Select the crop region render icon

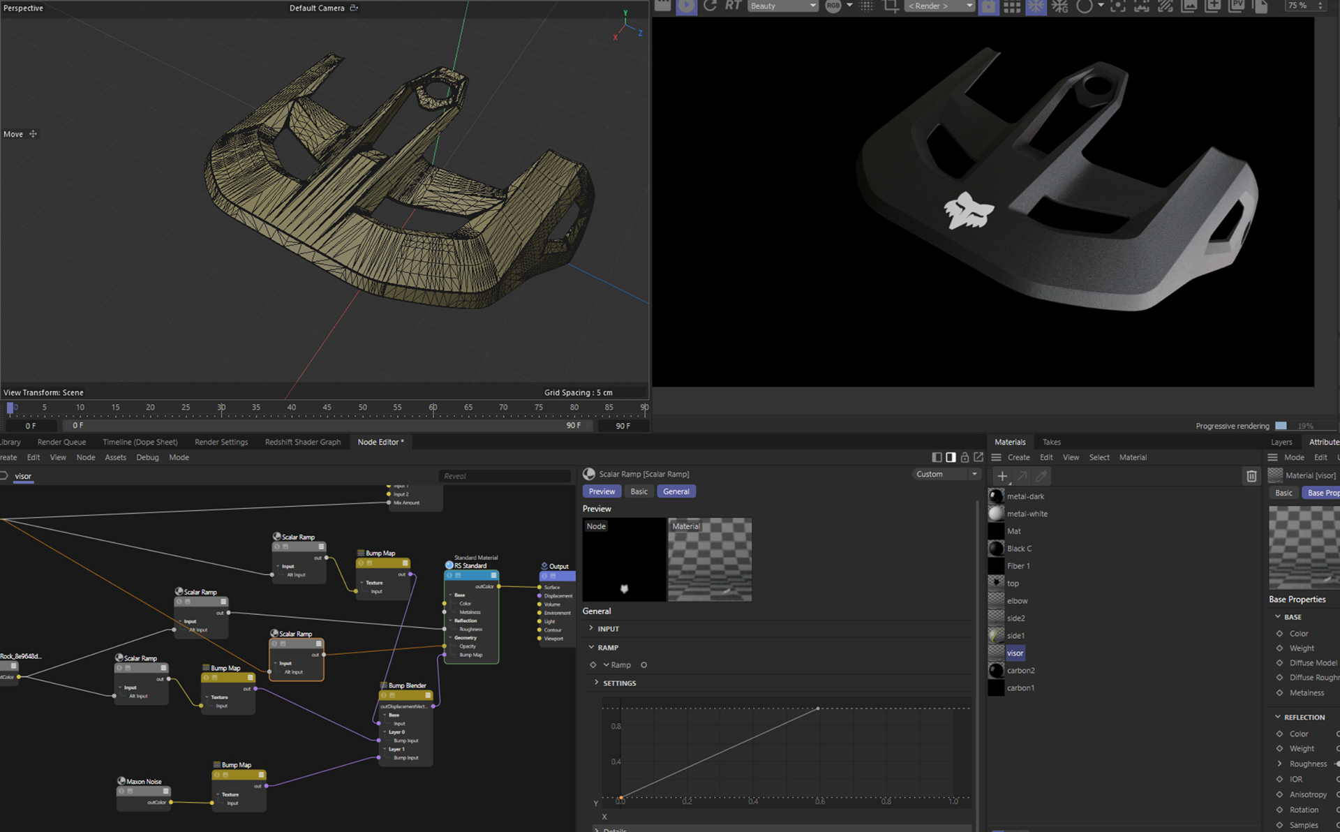pyautogui.click(x=891, y=6)
